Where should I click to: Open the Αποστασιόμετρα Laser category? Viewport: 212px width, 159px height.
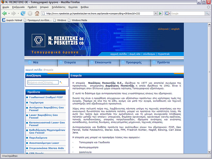44,143
